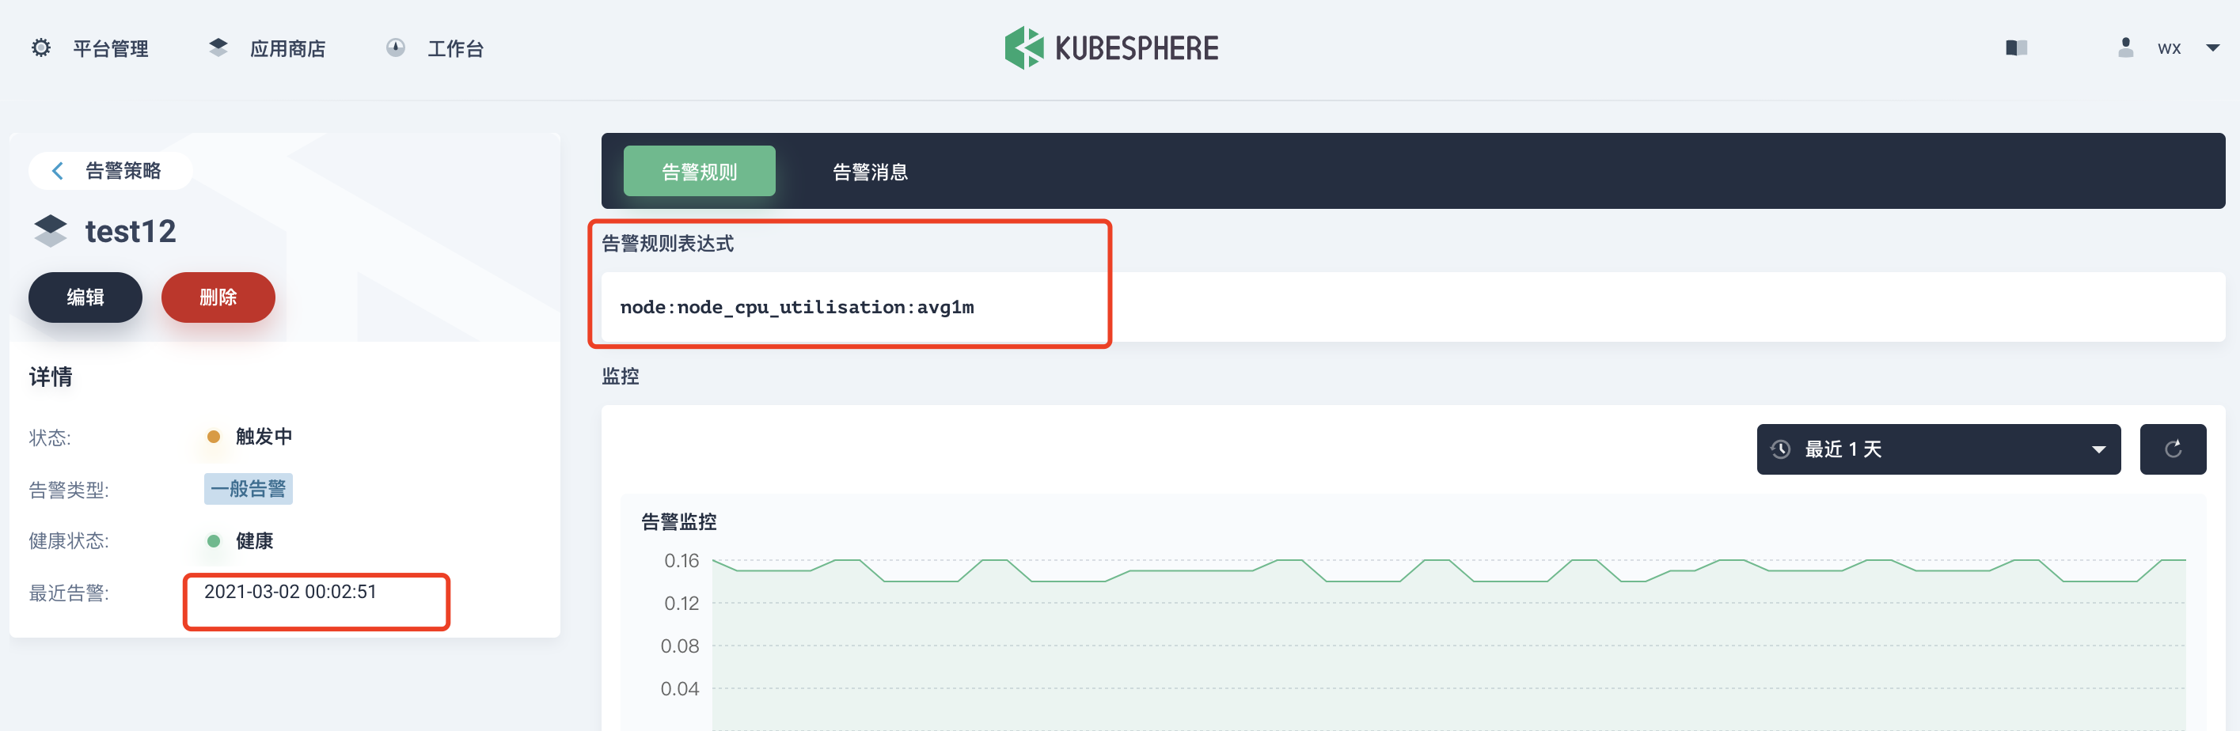Screen dimensions: 2240x731
Task: Click the 0.08 y-axis label
Action: click(680, 646)
